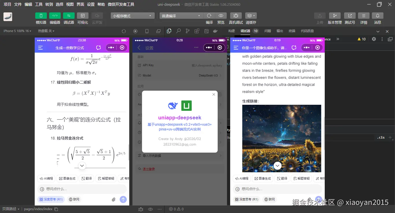The width and height of the screenshot is (395, 213).
Task: Click the 想问点什么 input in left simulator
Action: 82,189
